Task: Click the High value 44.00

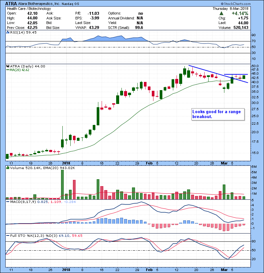Action: pos(32,18)
